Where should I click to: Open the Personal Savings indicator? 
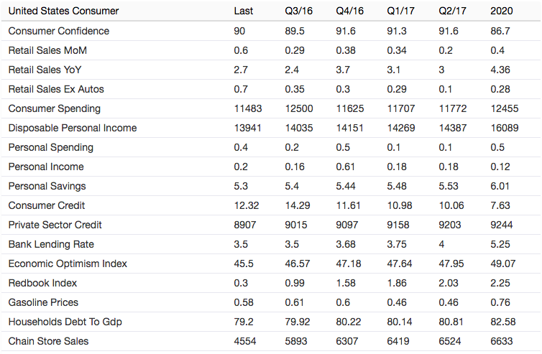49,186
